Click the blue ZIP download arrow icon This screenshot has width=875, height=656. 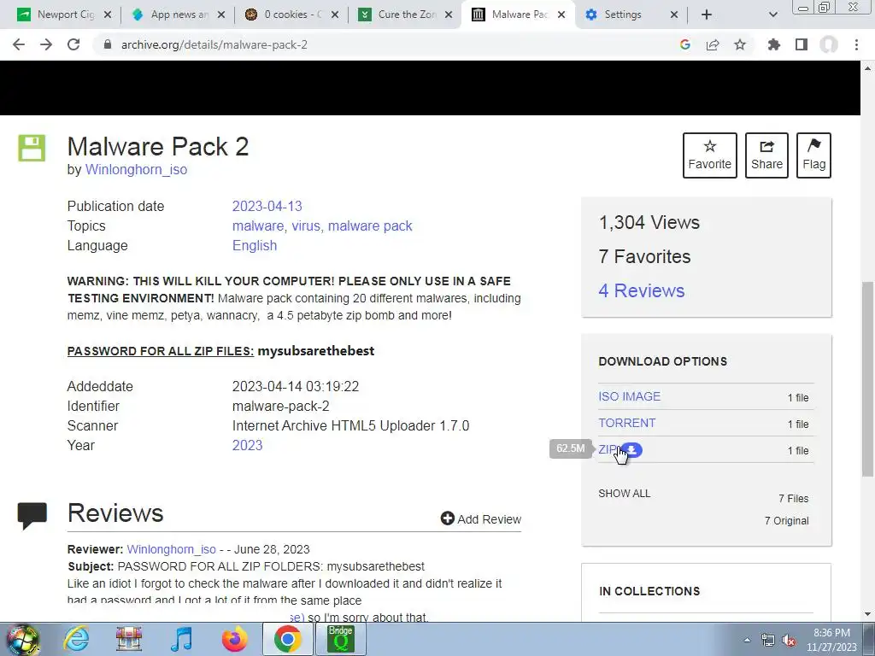[x=631, y=449]
